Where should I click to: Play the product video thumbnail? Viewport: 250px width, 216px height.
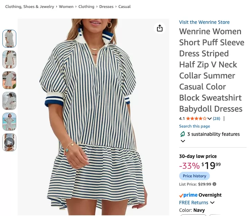[x=9, y=142]
